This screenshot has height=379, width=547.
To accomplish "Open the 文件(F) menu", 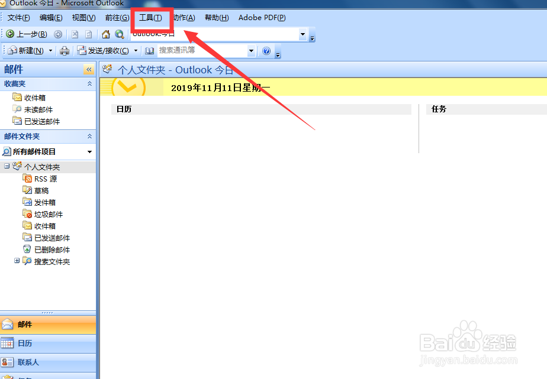I will coord(18,18).
